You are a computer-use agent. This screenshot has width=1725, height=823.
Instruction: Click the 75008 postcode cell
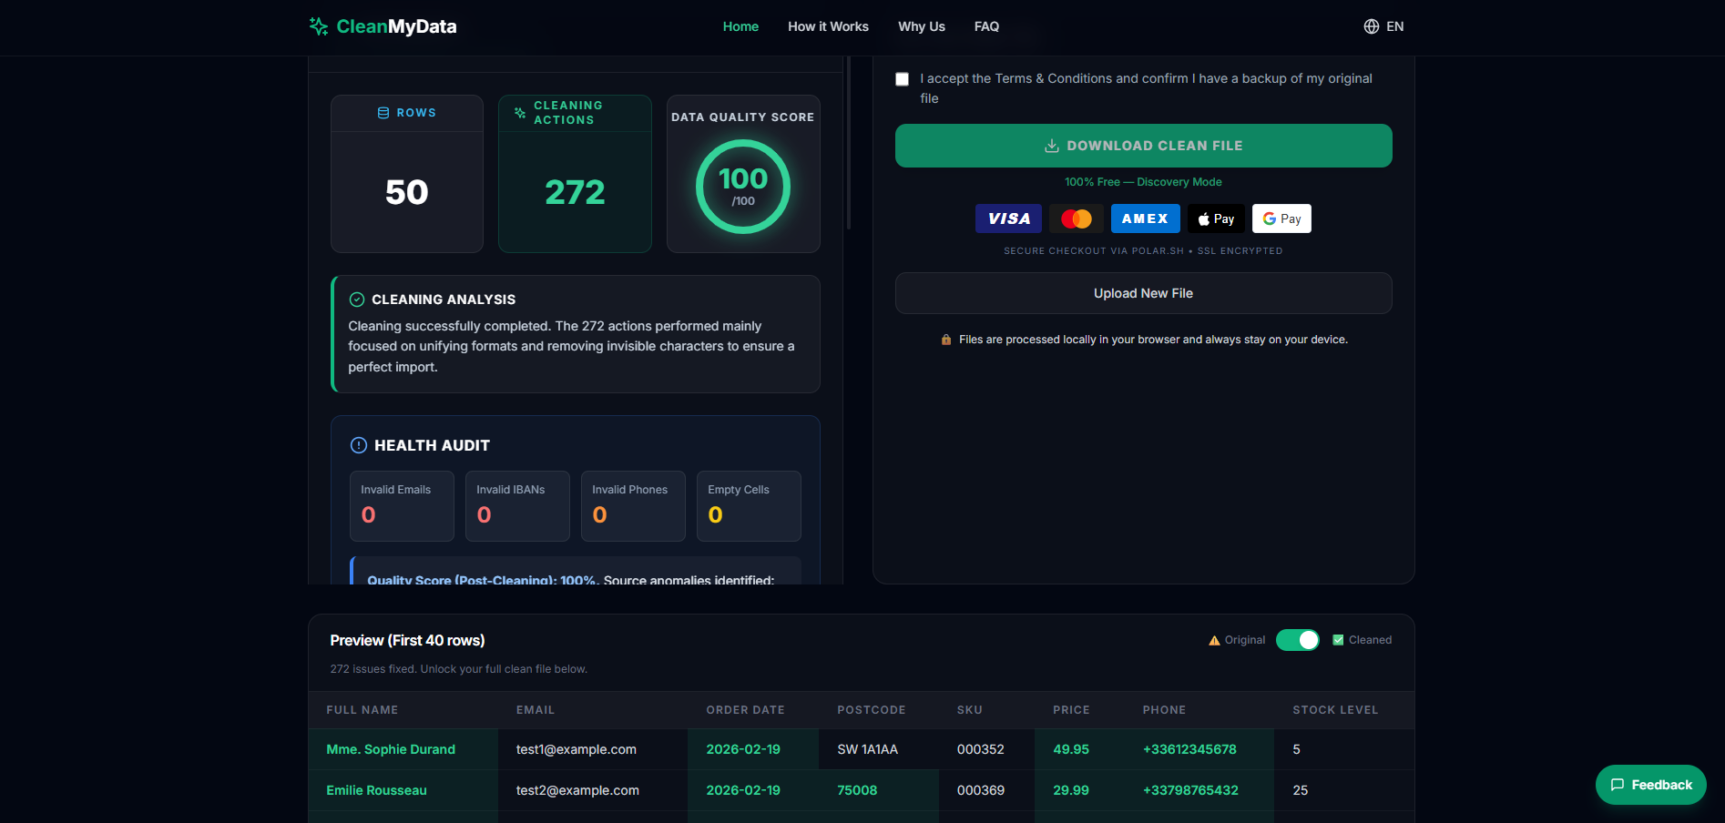pos(879,790)
